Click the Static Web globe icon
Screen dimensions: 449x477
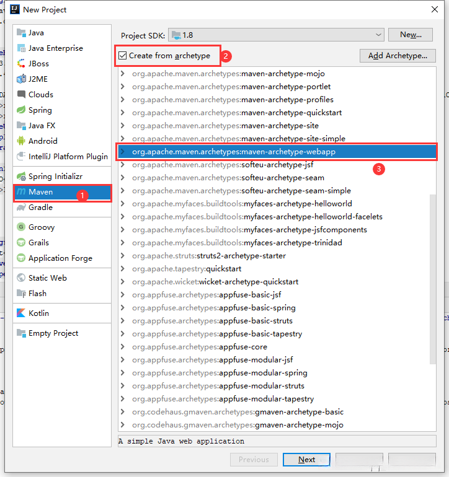click(21, 278)
